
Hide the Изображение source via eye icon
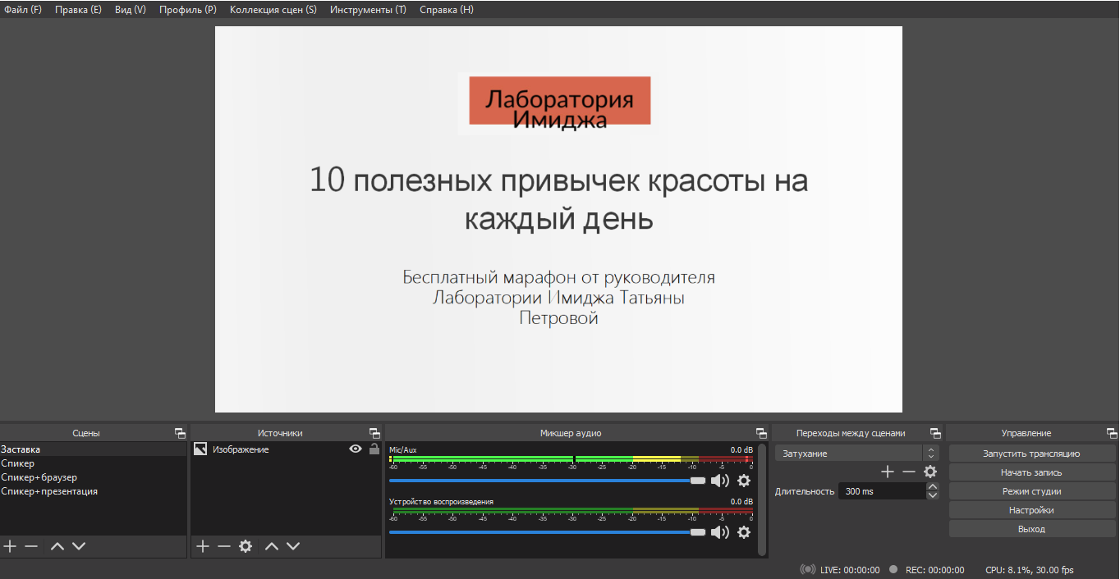356,449
